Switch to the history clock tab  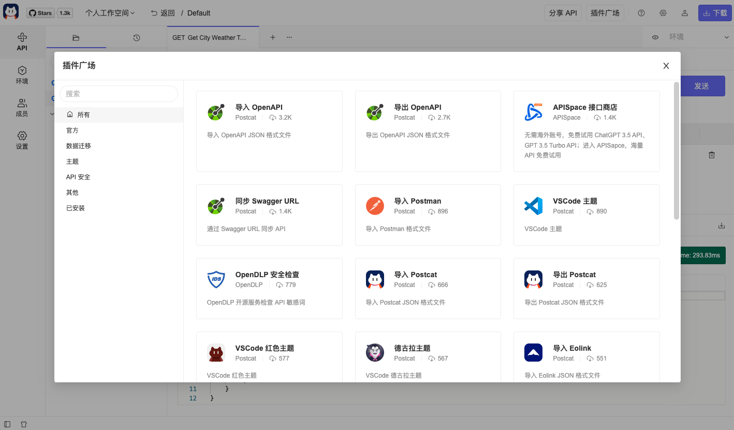[137, 37]
